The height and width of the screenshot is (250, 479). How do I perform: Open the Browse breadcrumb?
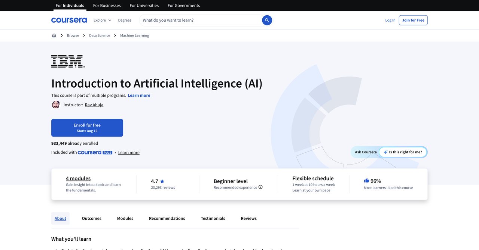tap(73, 35)
